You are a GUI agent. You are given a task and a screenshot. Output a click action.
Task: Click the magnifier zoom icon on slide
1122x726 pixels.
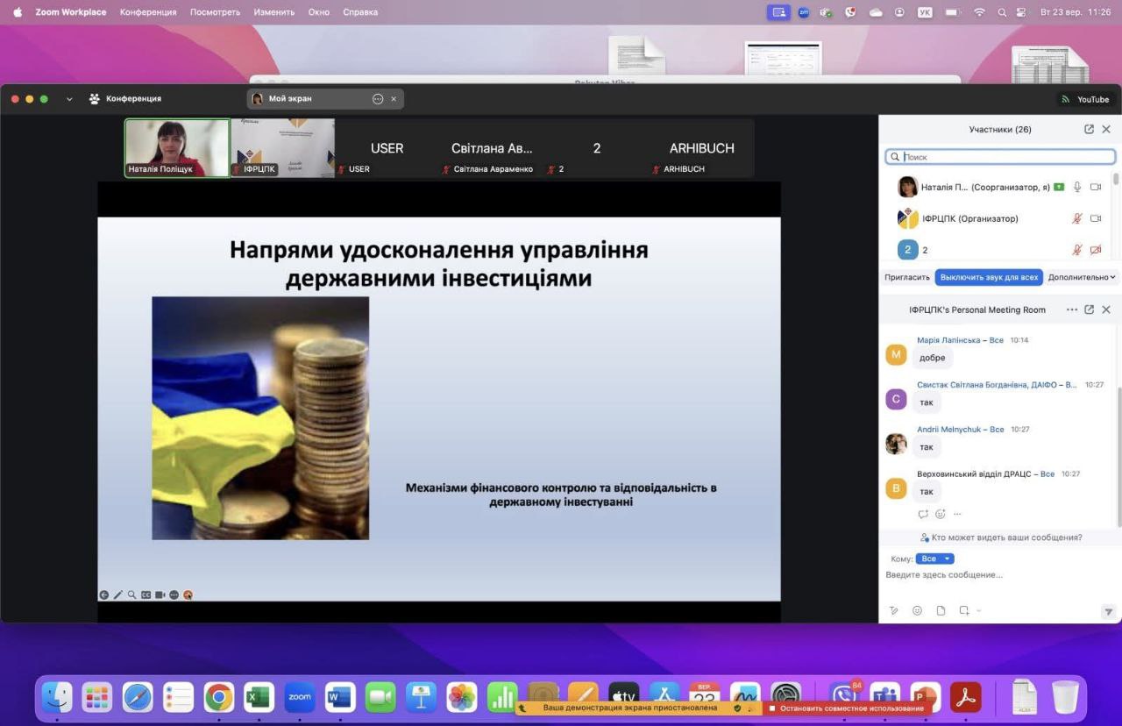pos(132,594)
